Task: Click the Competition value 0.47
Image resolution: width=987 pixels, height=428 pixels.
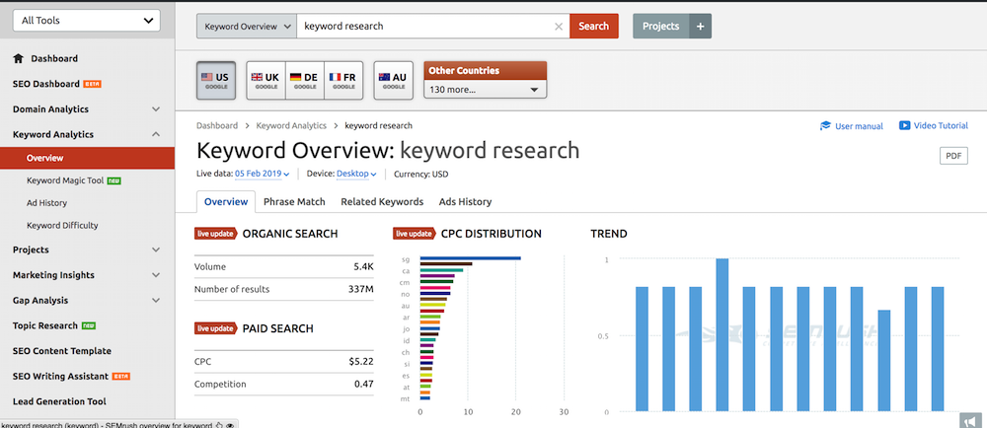Action: pos(364,384)
